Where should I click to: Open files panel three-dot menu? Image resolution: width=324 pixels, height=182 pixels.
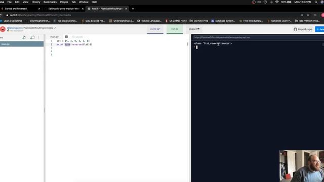(x=38, y=37)
